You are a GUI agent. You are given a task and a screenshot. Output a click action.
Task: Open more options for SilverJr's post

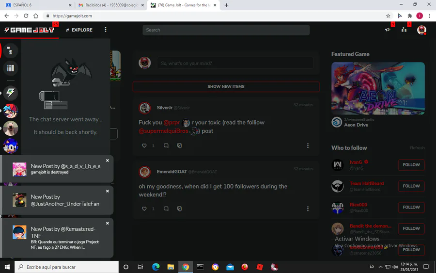pos(308,145)
